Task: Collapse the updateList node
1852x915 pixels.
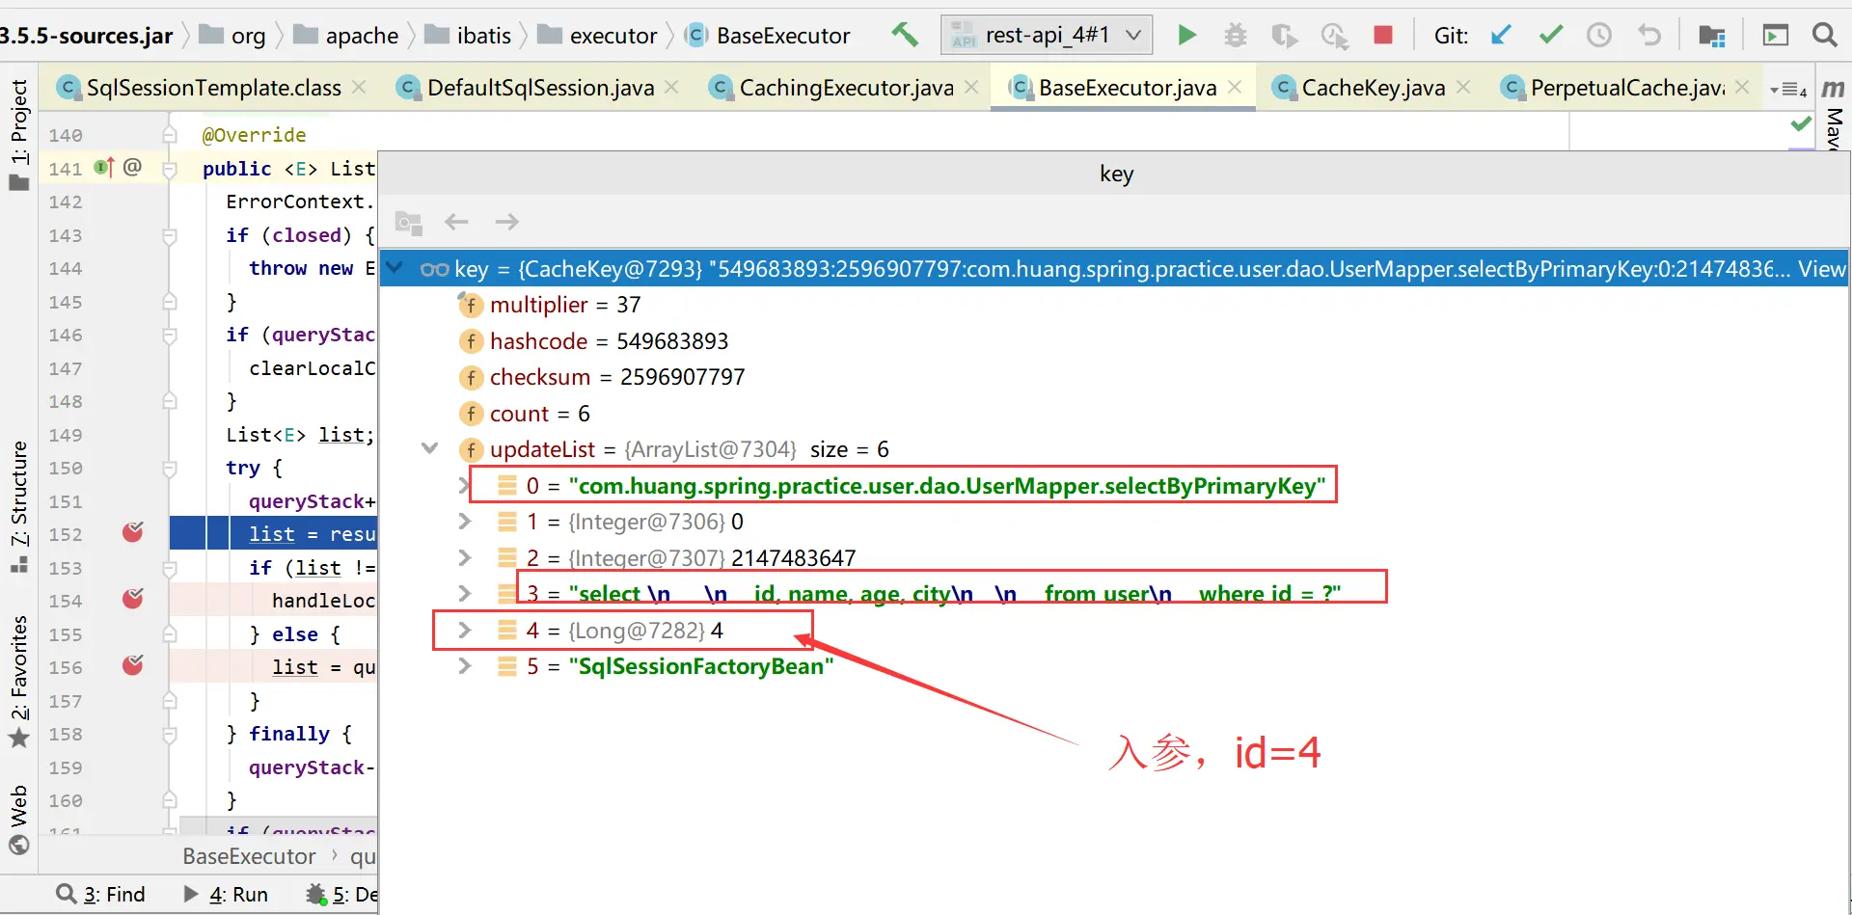Action: [x=430, y=448]
